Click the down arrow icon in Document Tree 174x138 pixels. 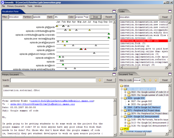click(x=150, y=80)
